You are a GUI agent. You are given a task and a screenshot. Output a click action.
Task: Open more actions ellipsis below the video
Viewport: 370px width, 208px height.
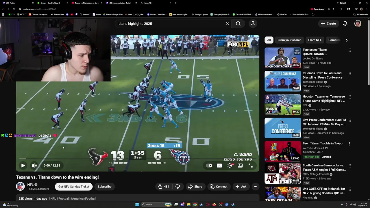click(x=256, y=187)
